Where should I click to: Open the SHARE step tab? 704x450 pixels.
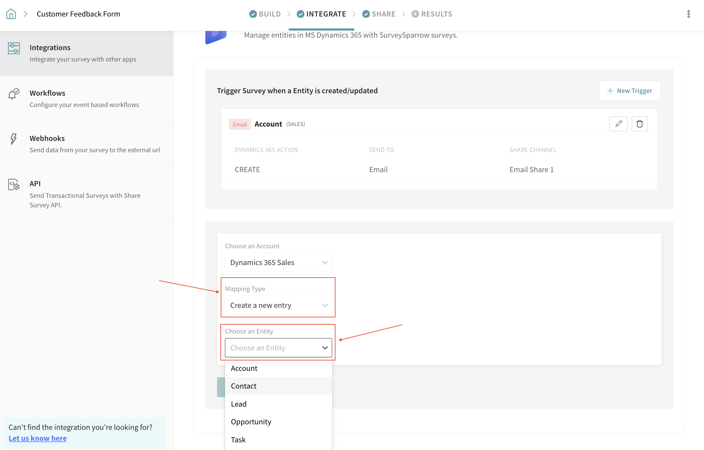pyautogui.click(x=379, y=14)
